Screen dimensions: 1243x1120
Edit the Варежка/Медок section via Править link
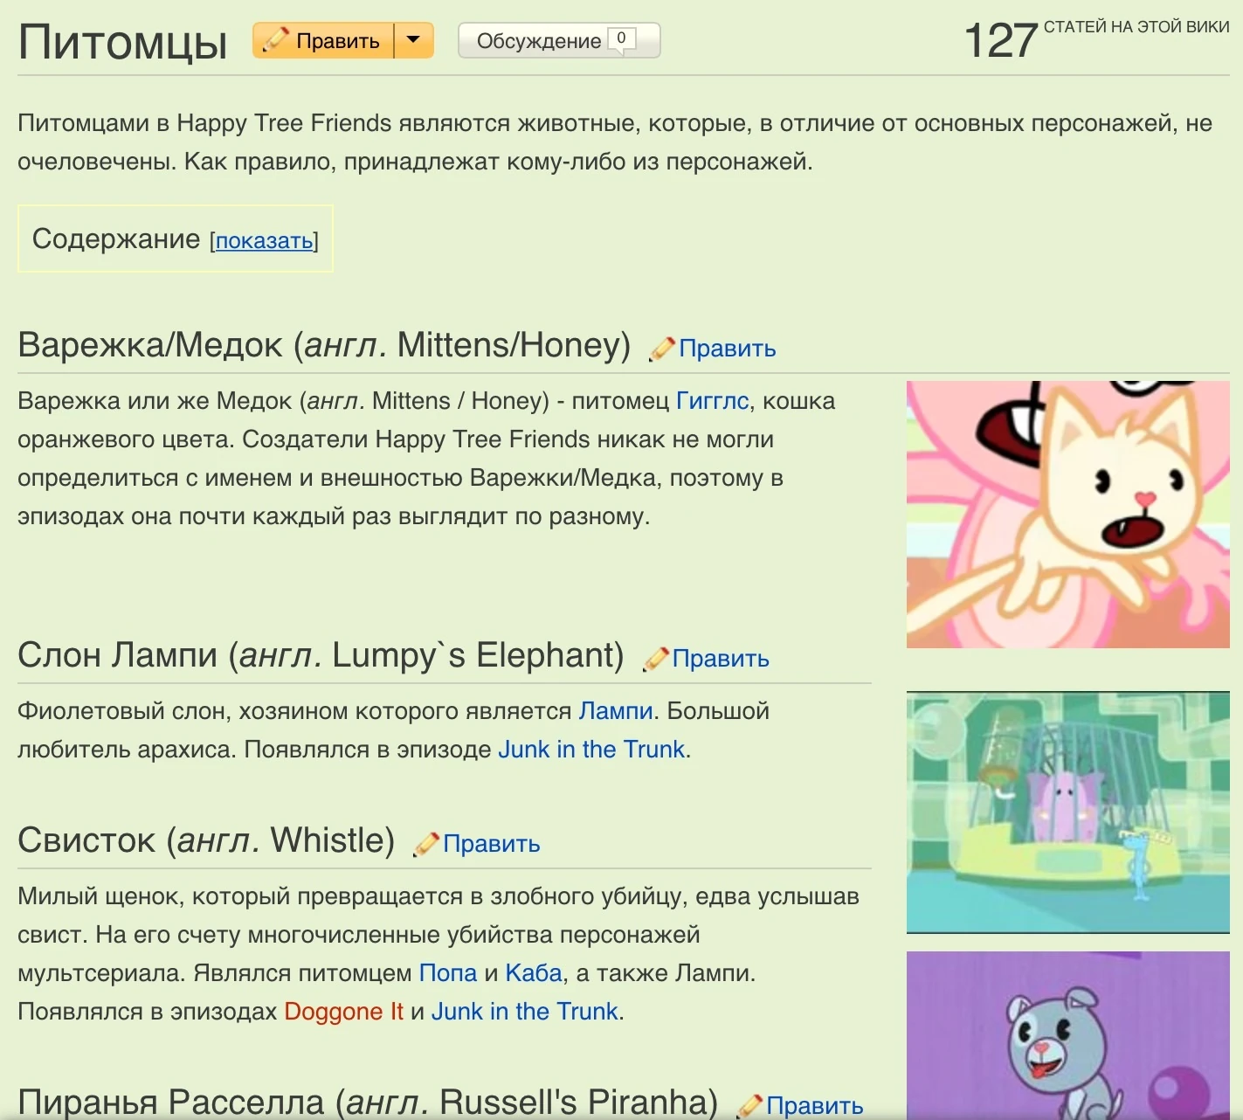click(728, 349)
